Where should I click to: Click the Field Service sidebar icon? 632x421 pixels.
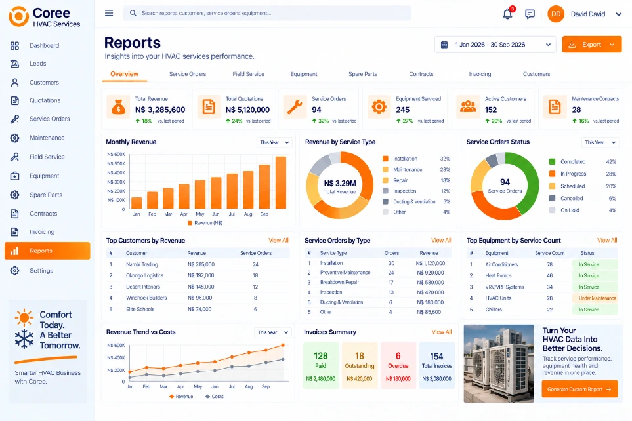[x=14, y=157]
